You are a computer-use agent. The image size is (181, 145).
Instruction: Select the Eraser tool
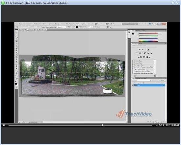click(x=16, y=55)
